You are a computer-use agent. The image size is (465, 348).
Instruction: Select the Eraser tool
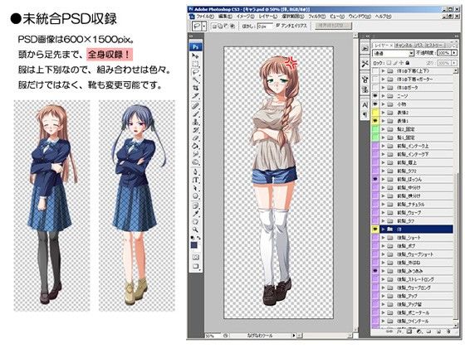(x=195, y=138)
